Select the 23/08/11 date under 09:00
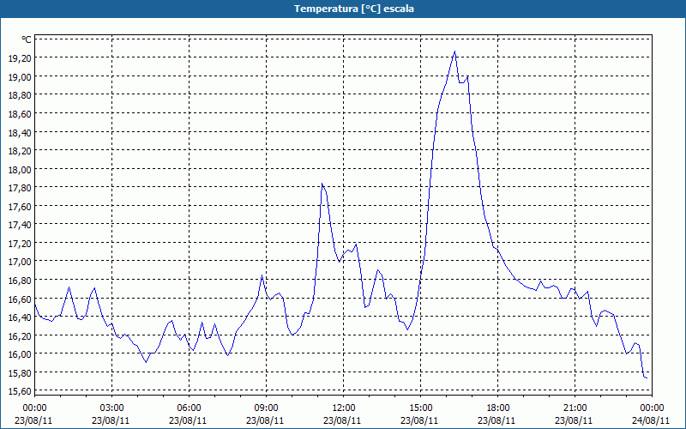The width and height of the screenshot is (686, 429). pyautogui.click(x=265, y=420)
